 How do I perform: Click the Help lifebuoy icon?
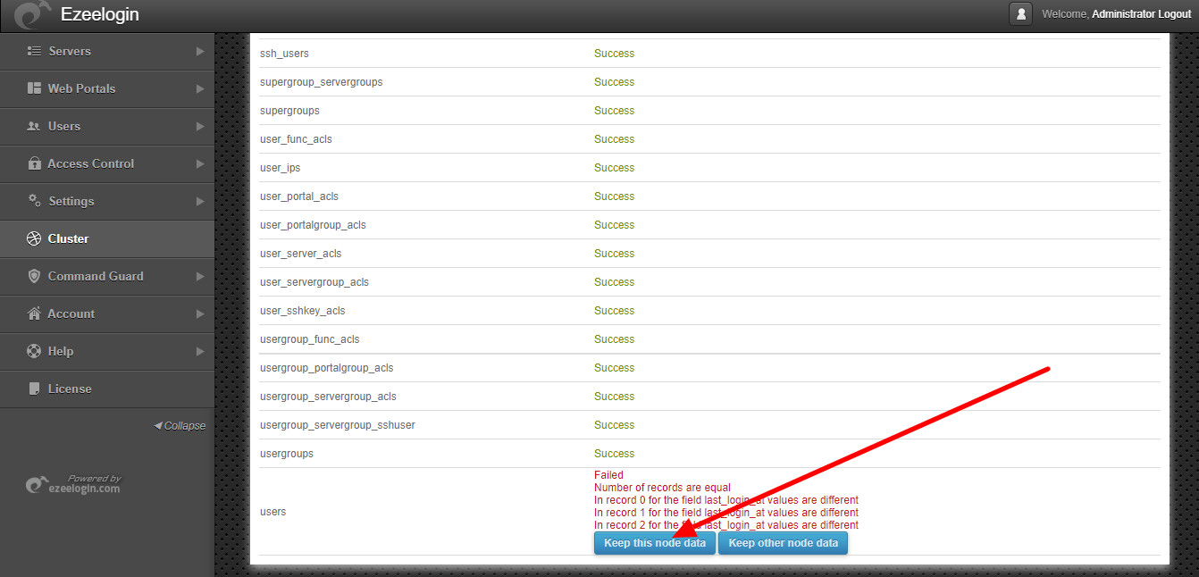[x=35, y=351]
